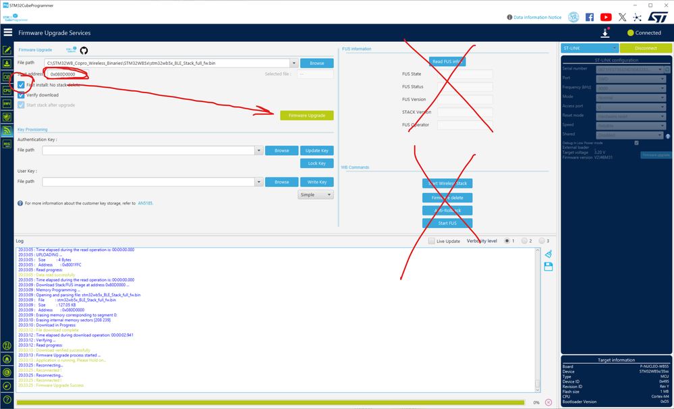This screenshot has height=409, width=674.
Task: Open the CPU sidebar icon
Action: pyautogui.click(x=7, y=90)
